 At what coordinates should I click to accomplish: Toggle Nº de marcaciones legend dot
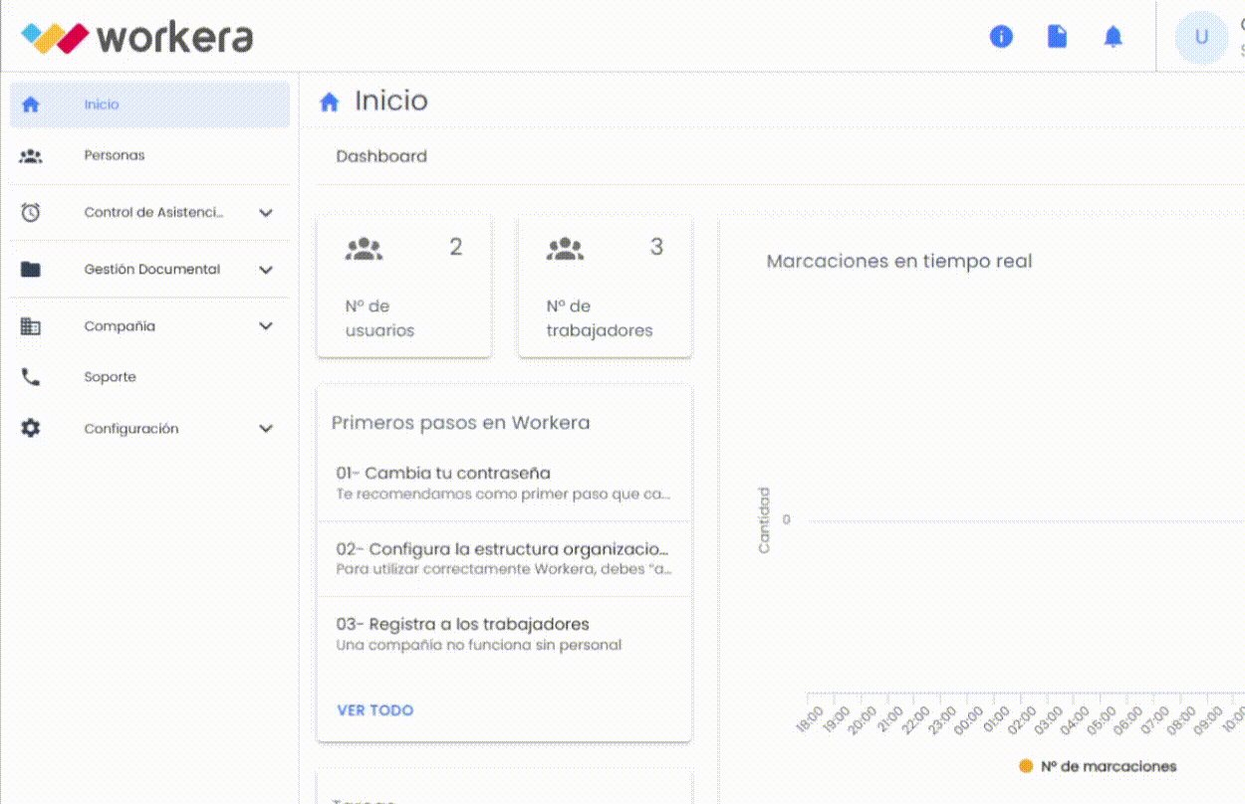click(x=1026, y=766)
